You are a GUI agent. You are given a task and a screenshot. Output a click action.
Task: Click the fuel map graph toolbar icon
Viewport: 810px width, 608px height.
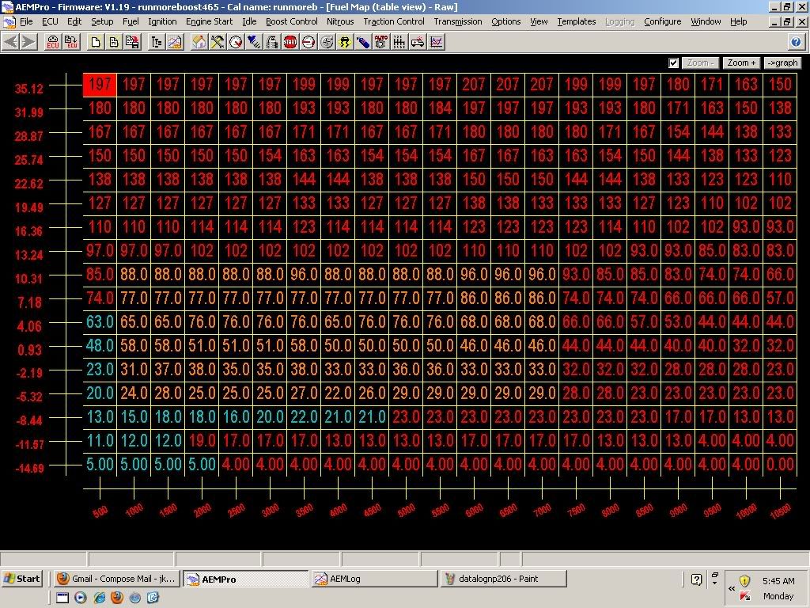[175, 42]
